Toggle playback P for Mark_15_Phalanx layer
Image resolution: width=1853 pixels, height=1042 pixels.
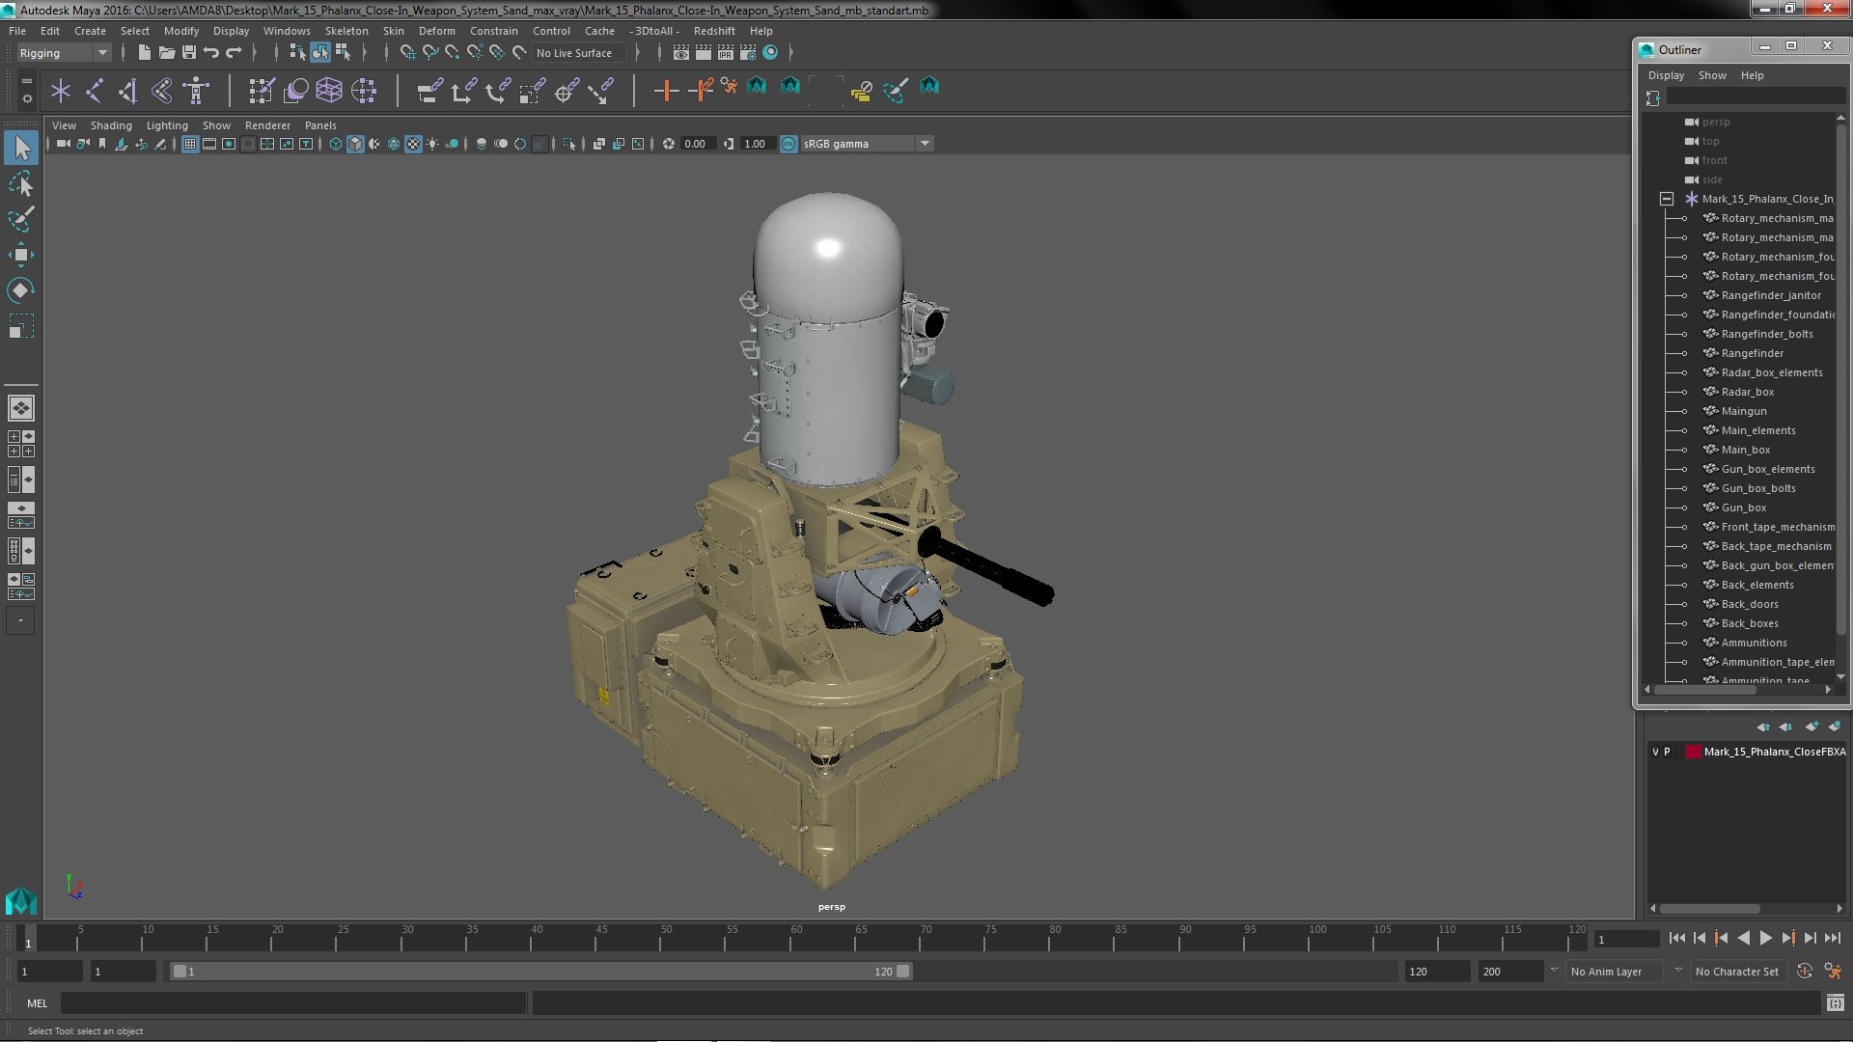click(x=1668, y=752)
